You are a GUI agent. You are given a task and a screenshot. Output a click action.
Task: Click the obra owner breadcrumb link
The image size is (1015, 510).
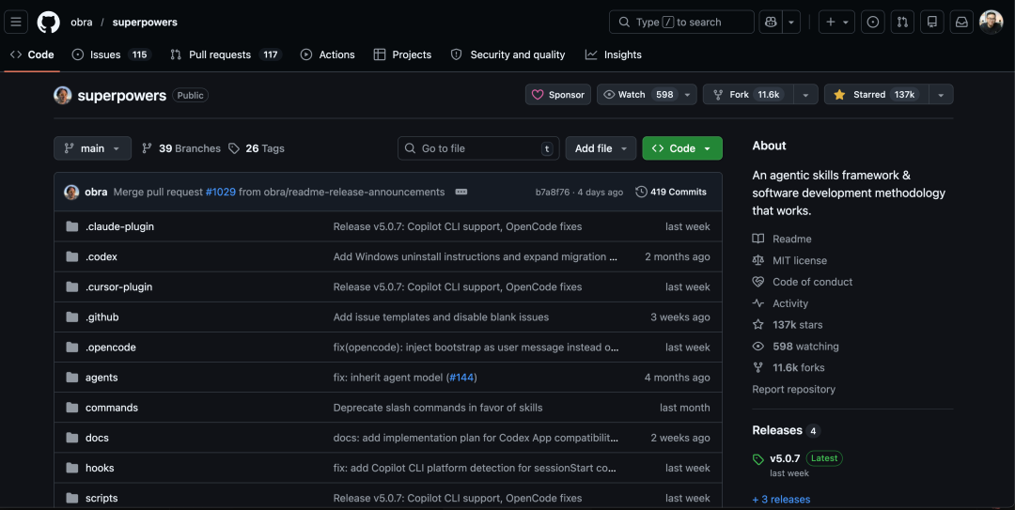click(82, 22)
